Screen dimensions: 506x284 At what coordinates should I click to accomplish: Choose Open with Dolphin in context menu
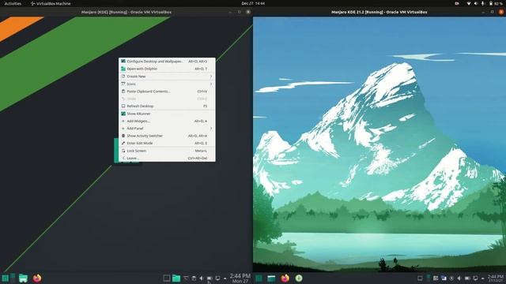click(167, 69)
